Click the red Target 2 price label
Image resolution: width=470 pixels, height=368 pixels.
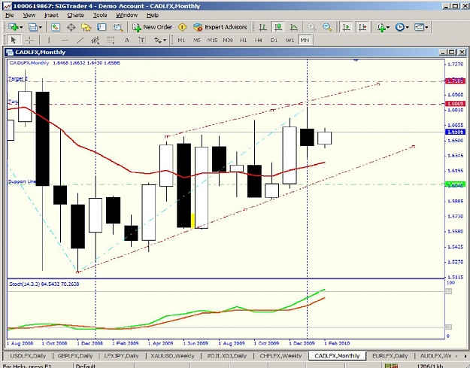(x=455, y=81)
